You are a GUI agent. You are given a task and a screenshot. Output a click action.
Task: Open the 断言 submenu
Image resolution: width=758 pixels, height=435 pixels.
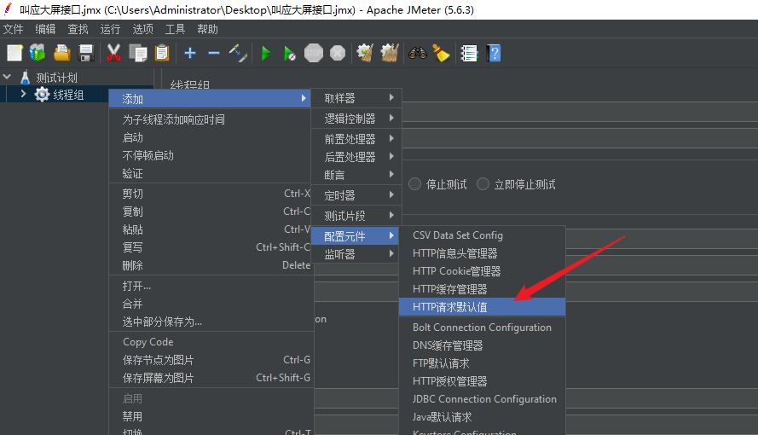(x=356, y=175)
